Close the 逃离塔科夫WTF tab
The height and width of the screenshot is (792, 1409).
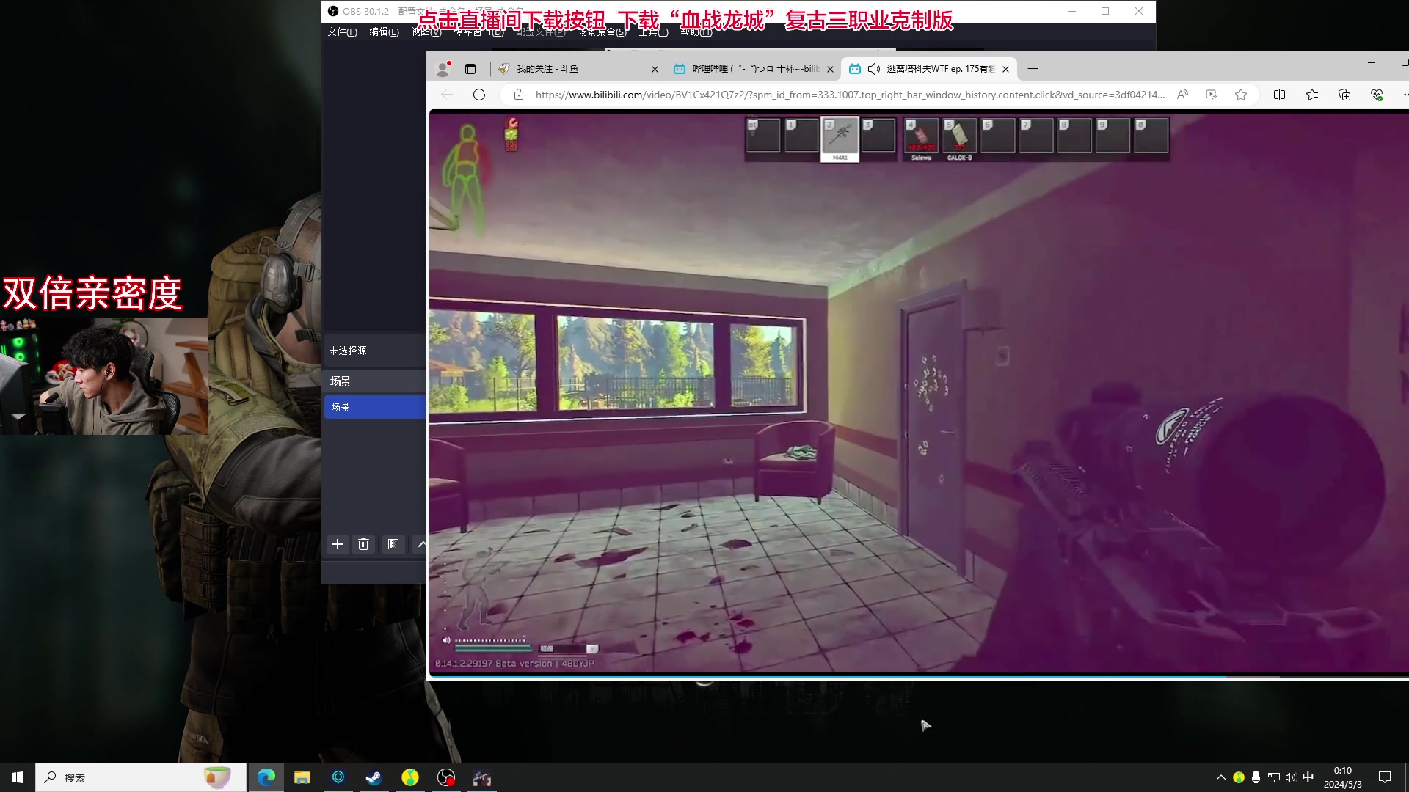[1005, 69]
